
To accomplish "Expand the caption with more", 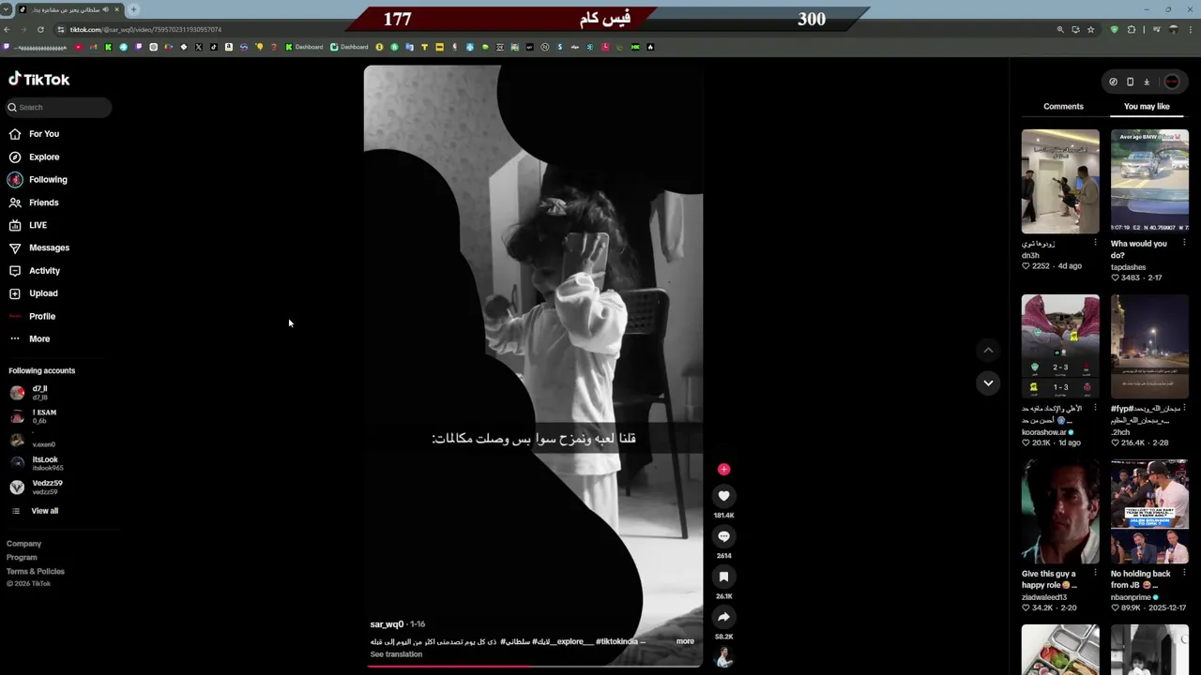I will point(685,641).
